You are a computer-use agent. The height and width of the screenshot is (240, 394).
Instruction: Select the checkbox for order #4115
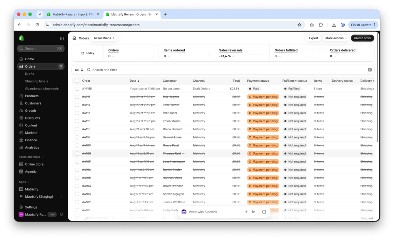pyautogui.click(x=77, y=97)
